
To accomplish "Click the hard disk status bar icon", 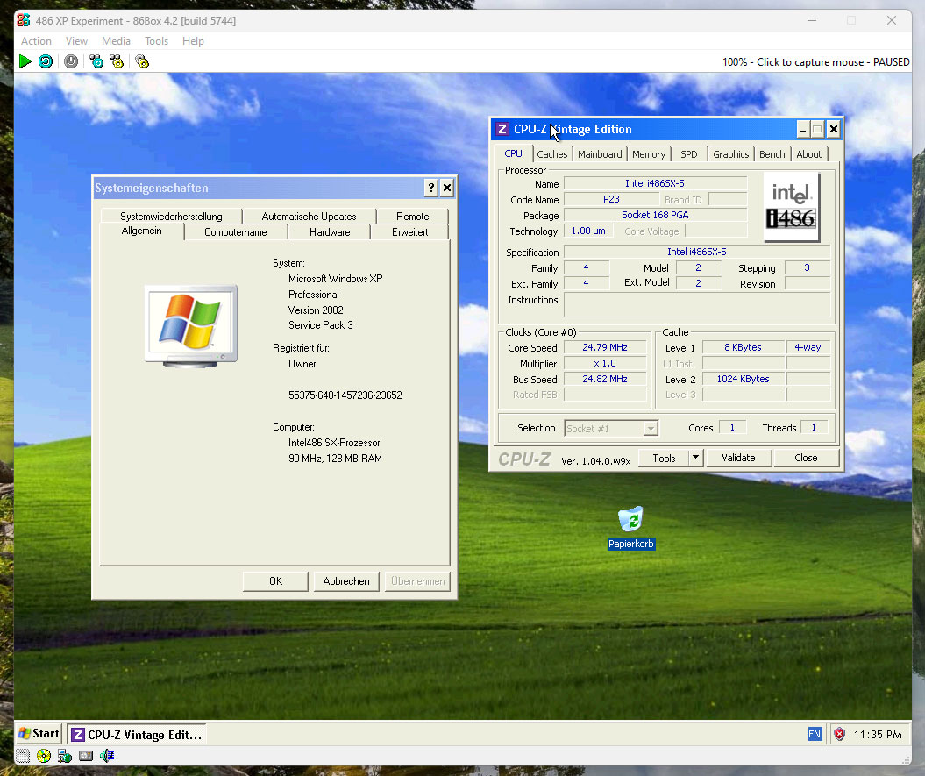I will coord(86,755).
